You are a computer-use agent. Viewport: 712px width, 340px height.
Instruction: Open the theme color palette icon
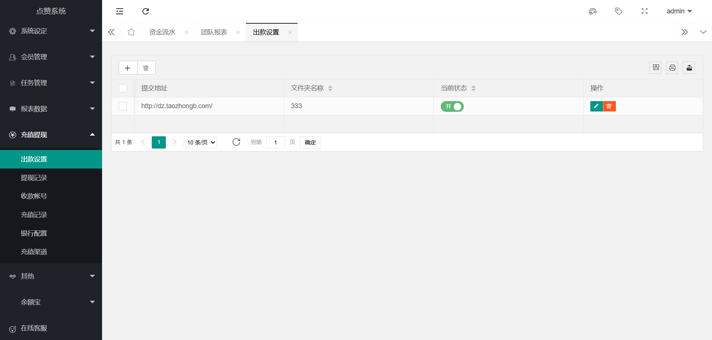pyautogui.click(x=593, y=11)
